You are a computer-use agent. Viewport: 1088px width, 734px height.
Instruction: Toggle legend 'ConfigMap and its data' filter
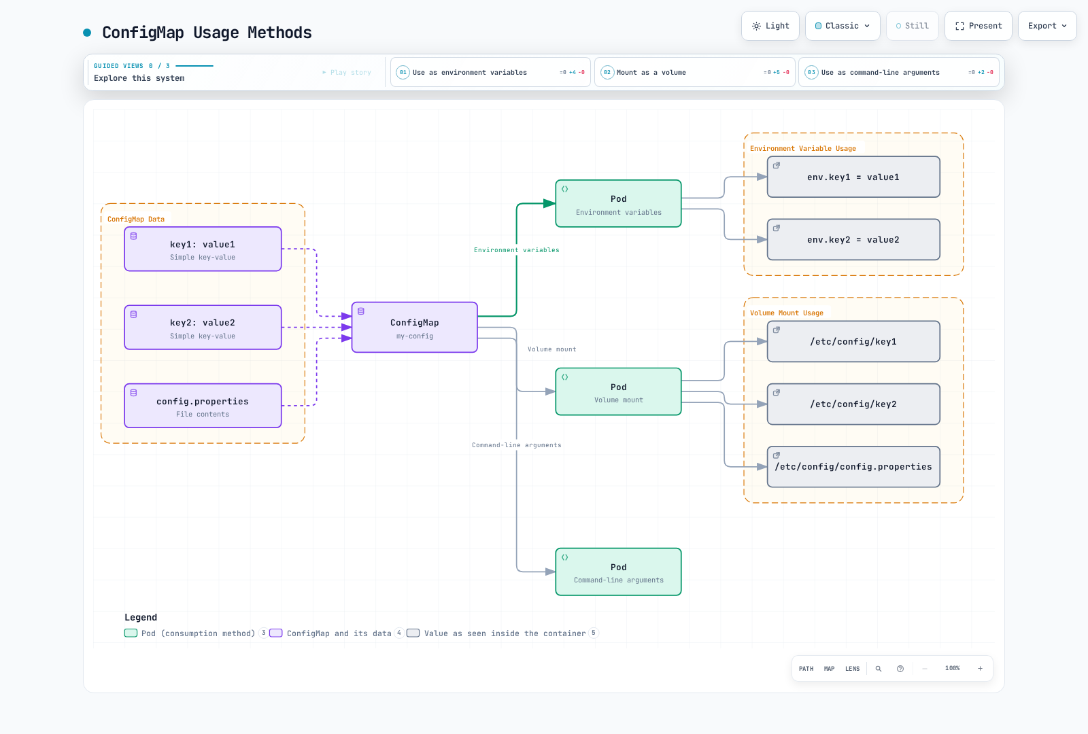pos(337,633)
